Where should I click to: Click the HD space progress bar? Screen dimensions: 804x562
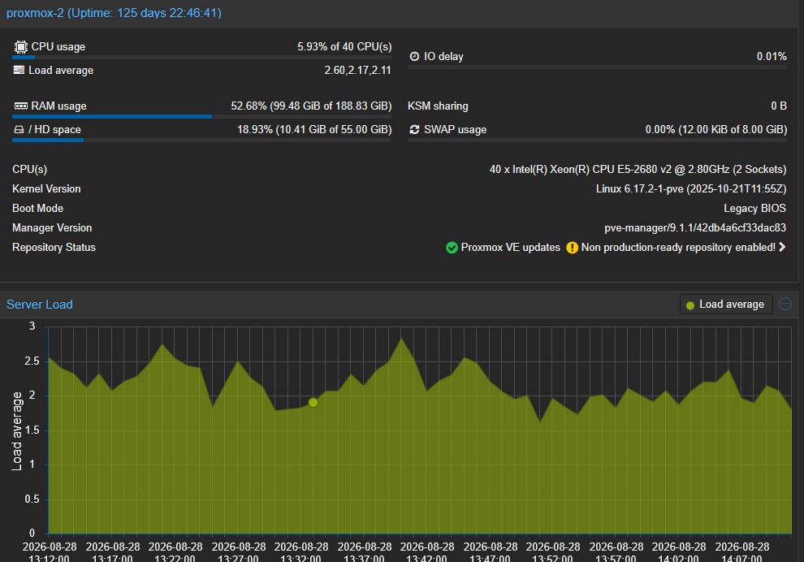(201, 140)
